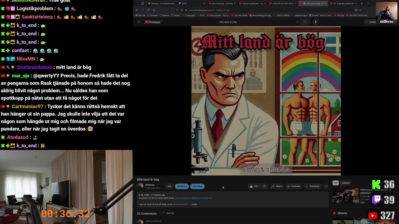Click the browser forward arrow

tap(142, 10)
